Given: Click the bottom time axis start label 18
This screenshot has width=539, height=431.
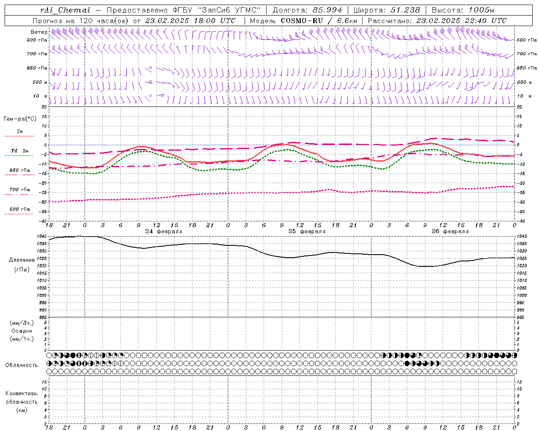Looking at the screenshot, I should (x=49, y=427).
